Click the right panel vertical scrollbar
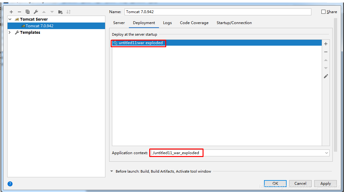 tap(335, 85)
